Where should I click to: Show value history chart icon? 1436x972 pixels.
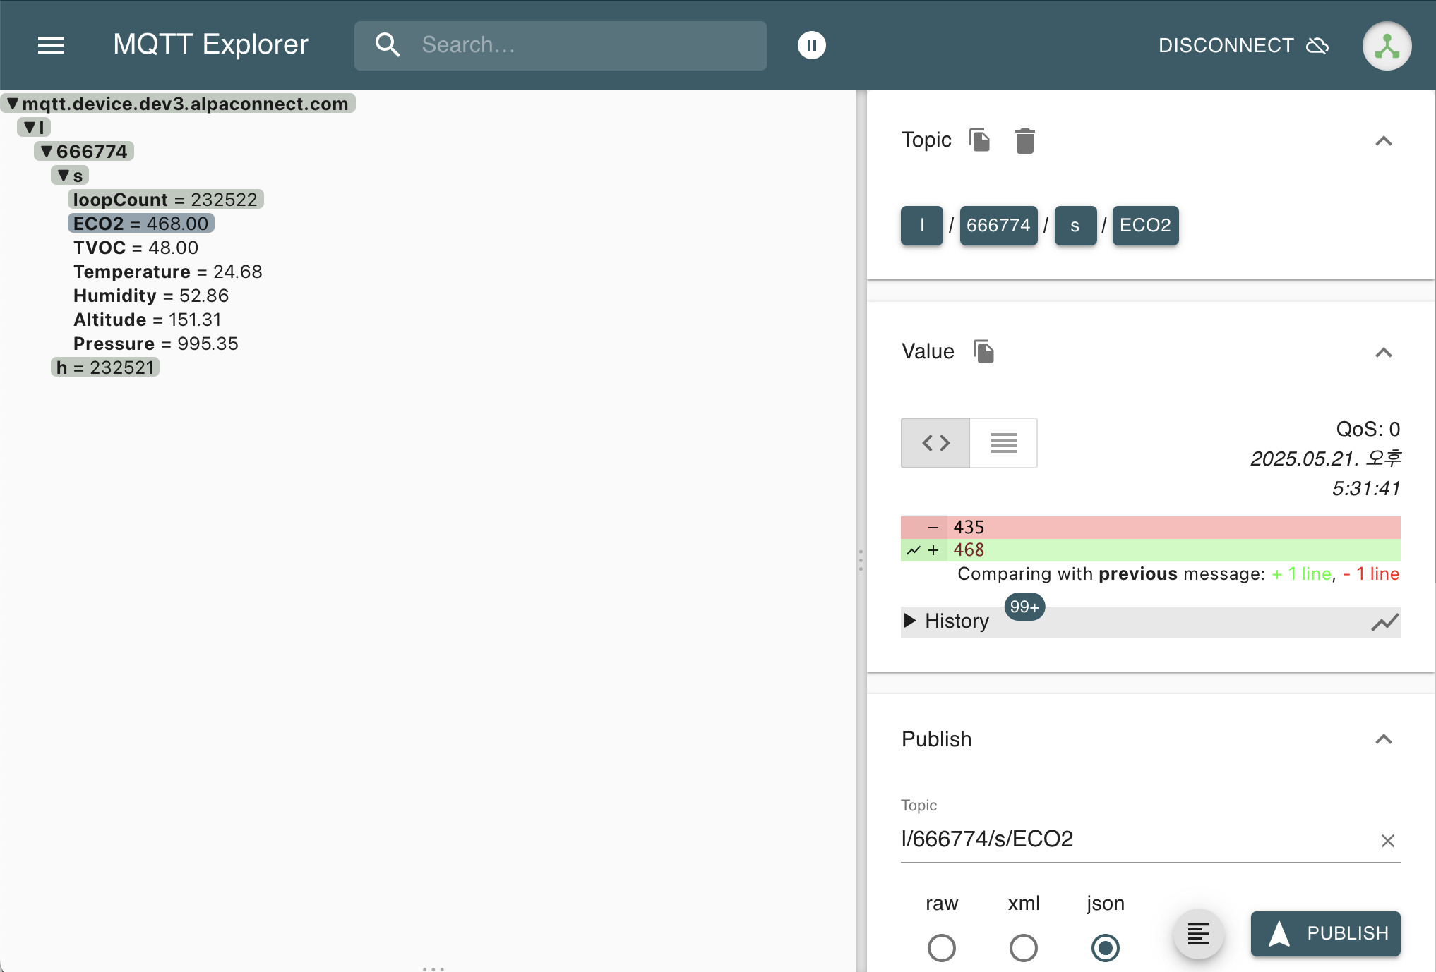coord(1384,622)
